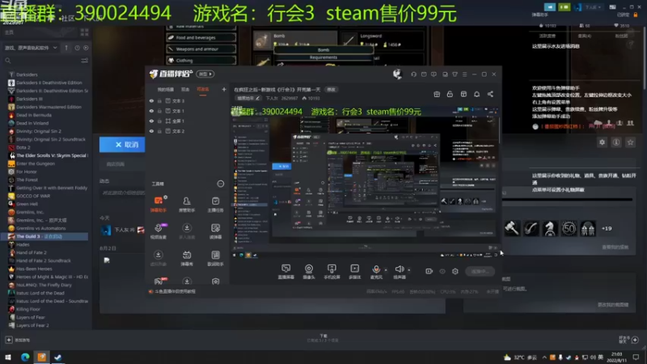Open Microsoft Edge from taskbar

tap(25, 357)
